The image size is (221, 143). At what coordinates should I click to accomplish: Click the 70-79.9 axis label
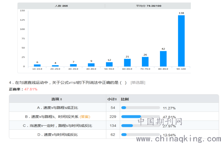coord(145,69)
